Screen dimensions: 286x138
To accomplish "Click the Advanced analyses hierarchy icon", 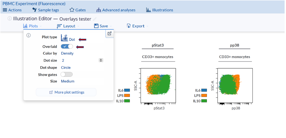I will coord(99,10).
